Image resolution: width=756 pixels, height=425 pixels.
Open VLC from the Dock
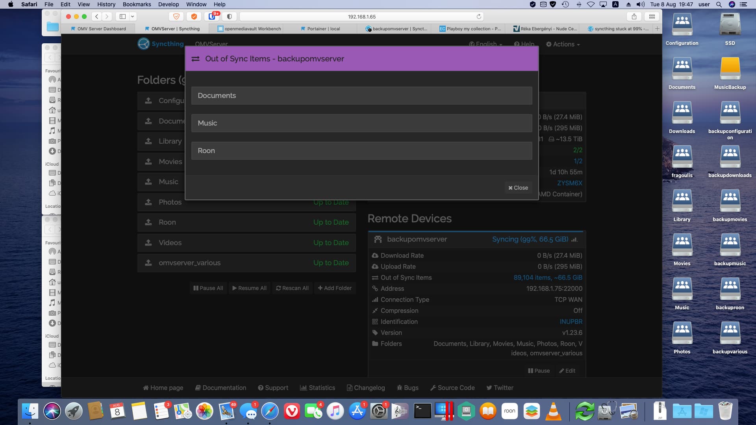pos(553,411)
